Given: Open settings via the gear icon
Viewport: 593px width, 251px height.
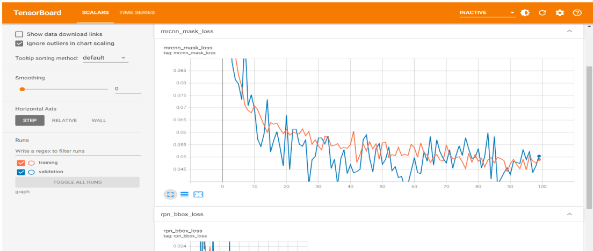Looking at the screenshot, I should pyautogui.click(x=560, y=13).
